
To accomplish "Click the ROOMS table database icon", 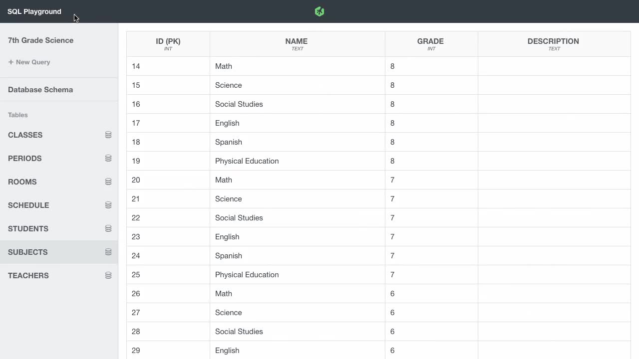I will coord(108,181).
